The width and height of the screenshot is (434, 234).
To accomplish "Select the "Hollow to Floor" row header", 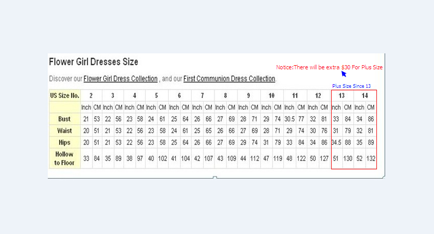I will (65, 159).
